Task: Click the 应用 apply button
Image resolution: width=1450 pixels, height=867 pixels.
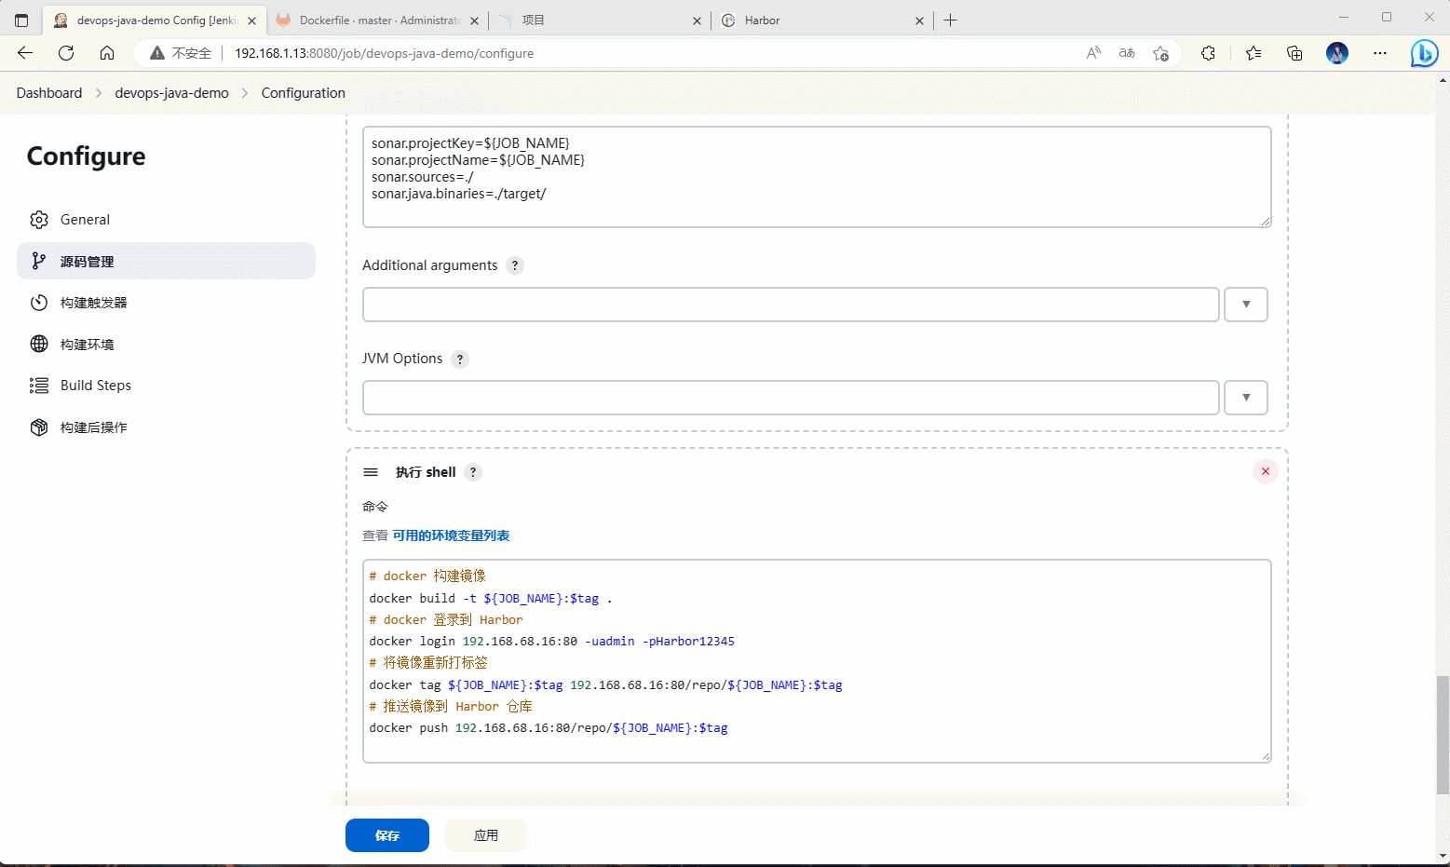Action: tap(486, 835)
